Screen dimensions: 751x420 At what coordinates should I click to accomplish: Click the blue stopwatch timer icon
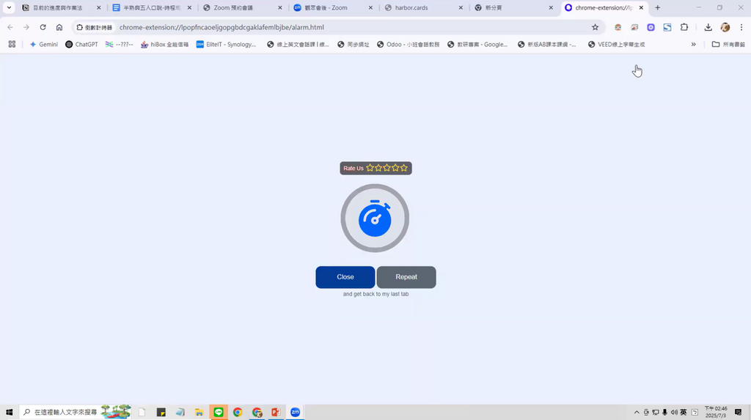375,218
